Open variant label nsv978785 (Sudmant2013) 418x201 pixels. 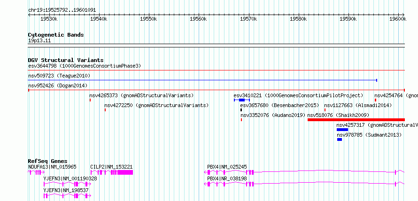369,135
